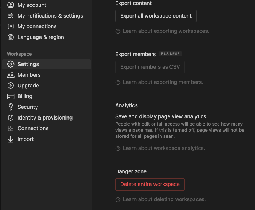The image size is (255, 210).
Task: Click Export all workspace content button
Action: click(x=156, y=16)
